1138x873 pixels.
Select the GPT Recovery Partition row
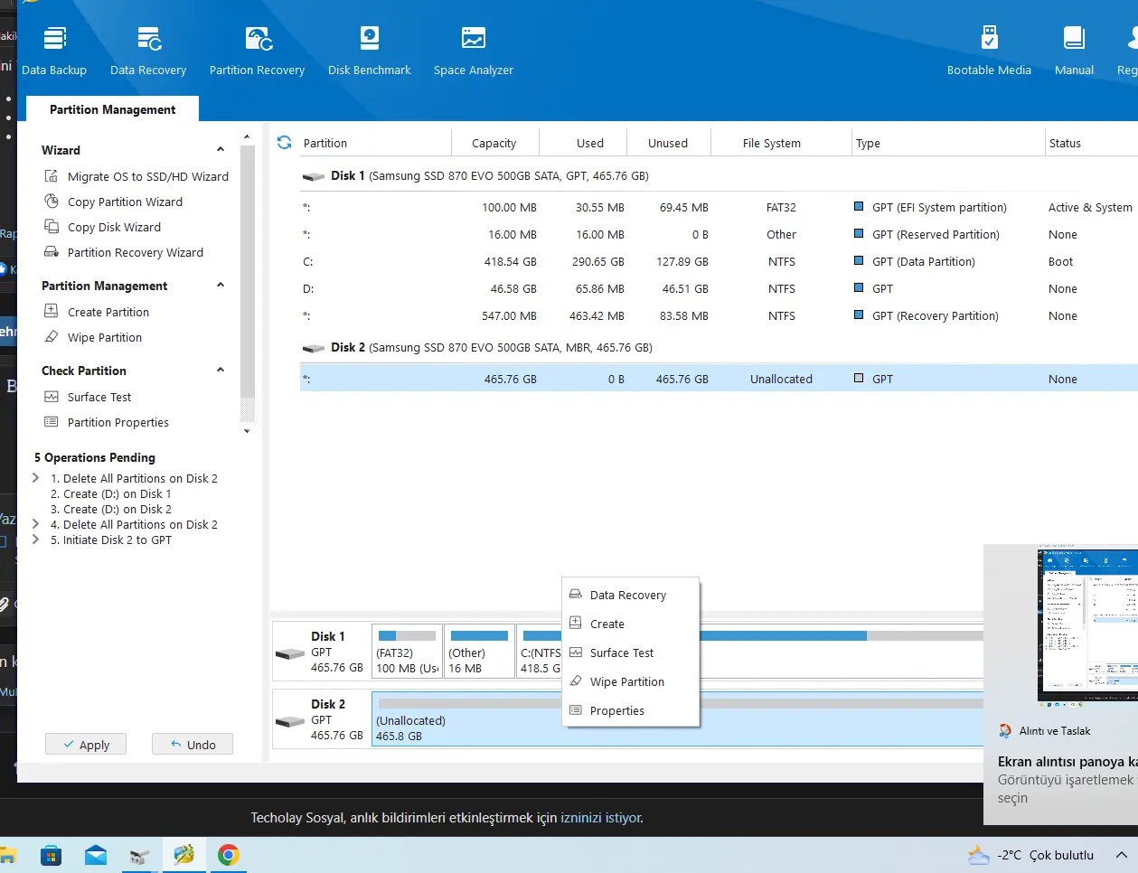(719, 315)
